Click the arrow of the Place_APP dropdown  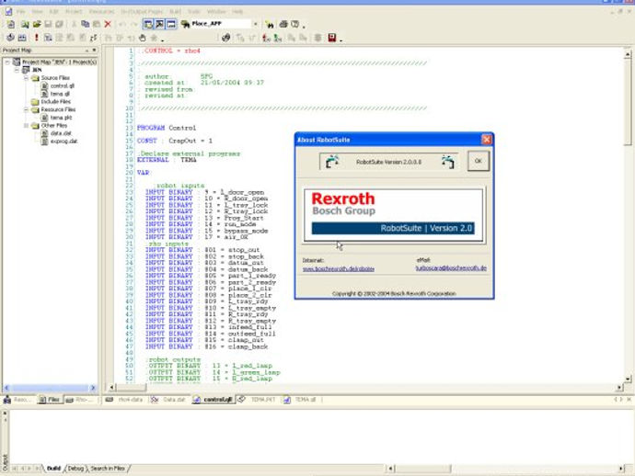pyautogui.click(x=256, y=24)
